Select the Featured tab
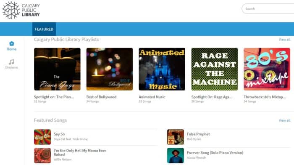This screenshot has height=165, width=294. (44, 29)
